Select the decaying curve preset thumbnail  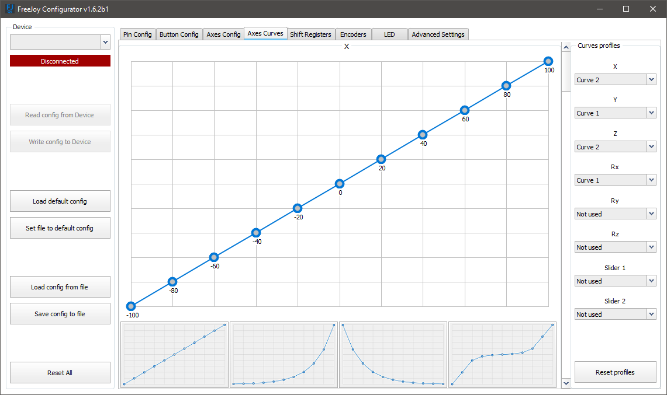(x=393, y=355)
